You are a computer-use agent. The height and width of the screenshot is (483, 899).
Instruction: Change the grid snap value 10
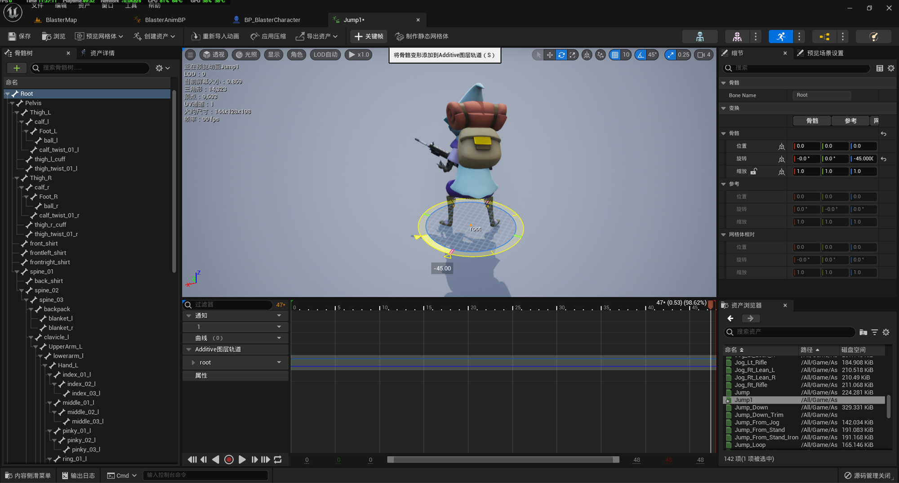point(626,55)
